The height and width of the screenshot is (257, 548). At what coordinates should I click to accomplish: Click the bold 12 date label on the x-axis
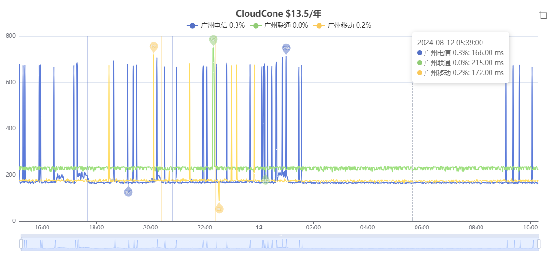pos(259,228)
